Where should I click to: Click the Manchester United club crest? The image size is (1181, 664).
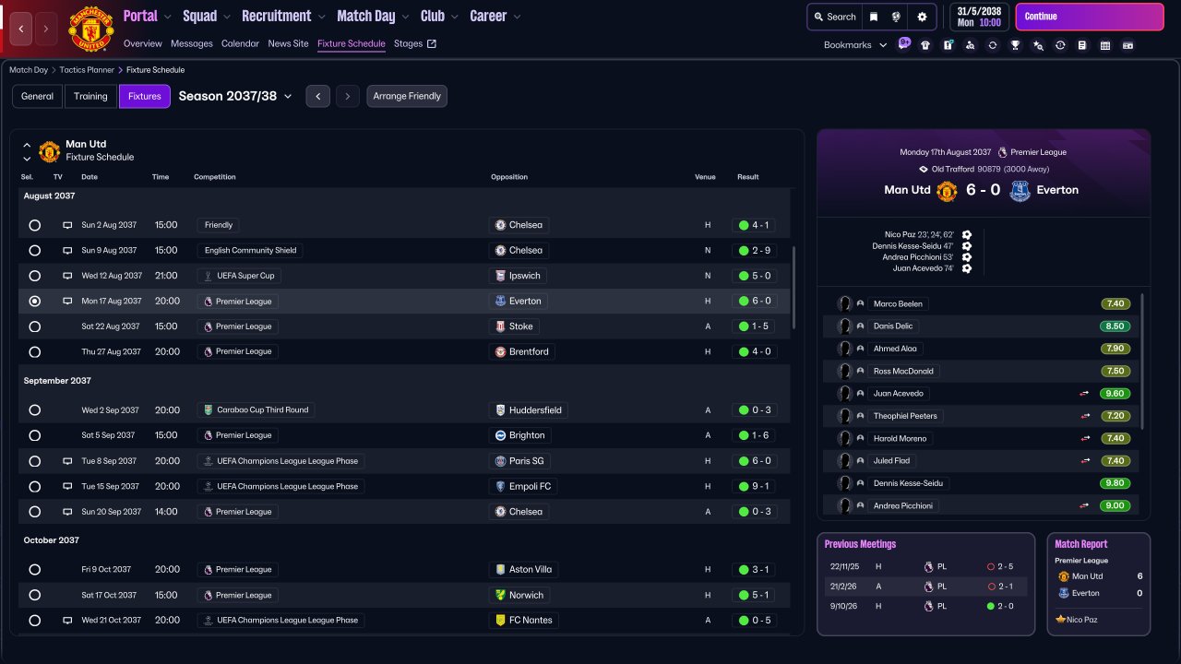click(91, 29)
